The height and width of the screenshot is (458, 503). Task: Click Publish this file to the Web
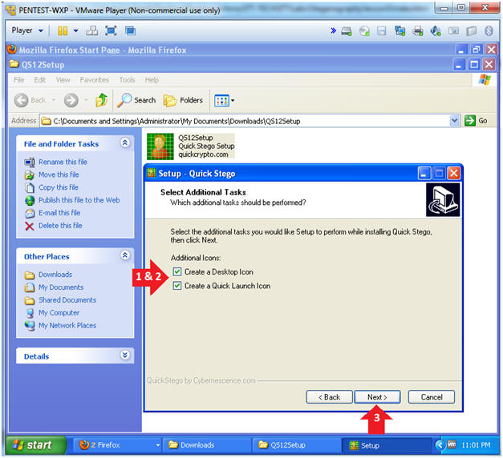[x=79, y=200]
